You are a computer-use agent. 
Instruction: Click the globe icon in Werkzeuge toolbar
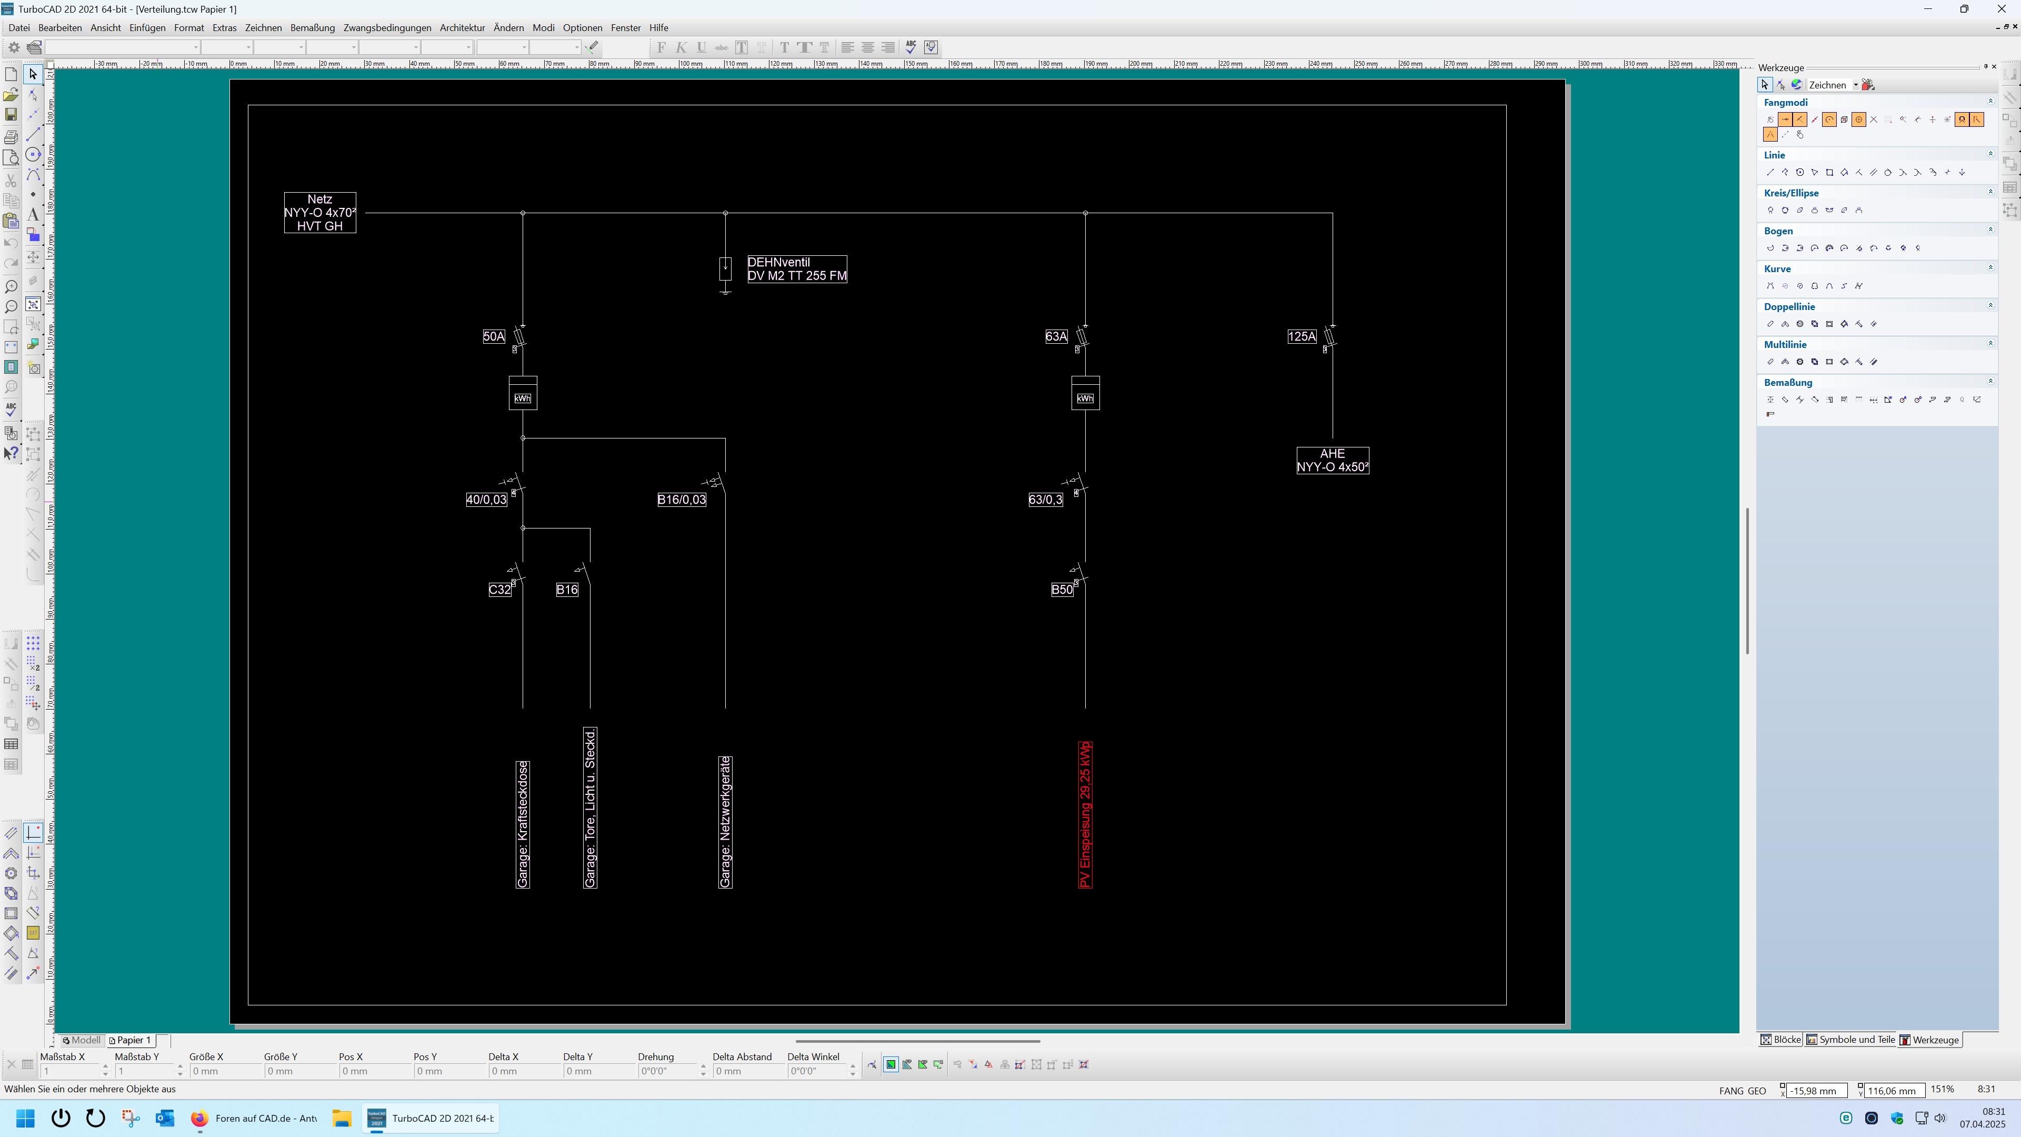[x=1796, y=85]
